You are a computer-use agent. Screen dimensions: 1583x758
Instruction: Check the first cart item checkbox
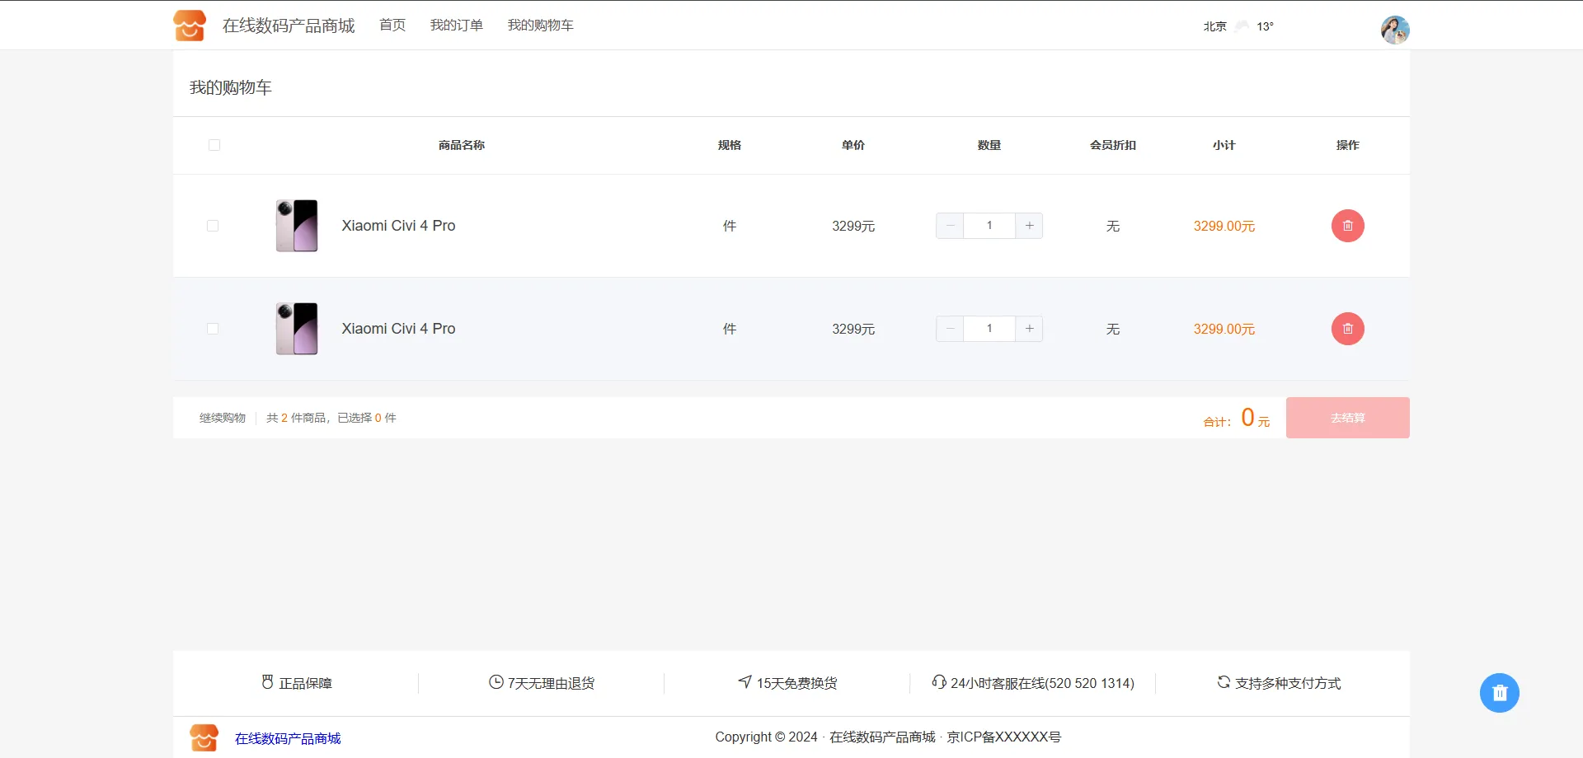click(213, 226)
